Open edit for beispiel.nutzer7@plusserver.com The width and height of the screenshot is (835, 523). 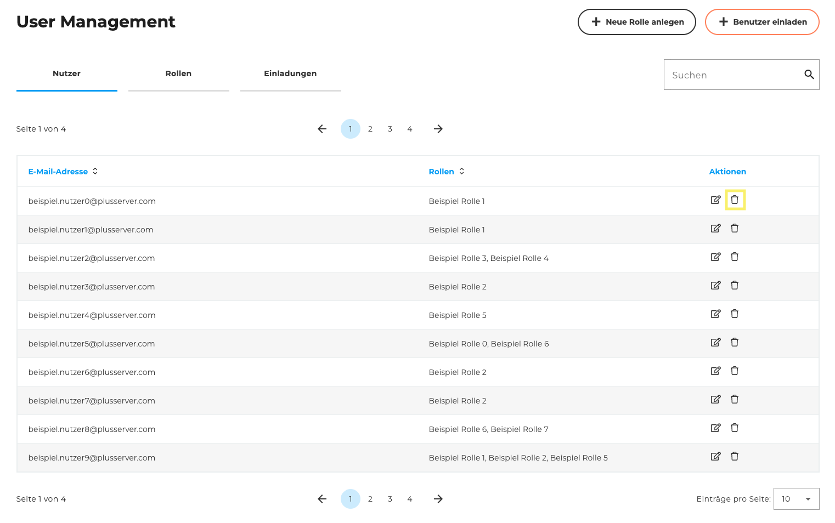(x=715, y=400)
